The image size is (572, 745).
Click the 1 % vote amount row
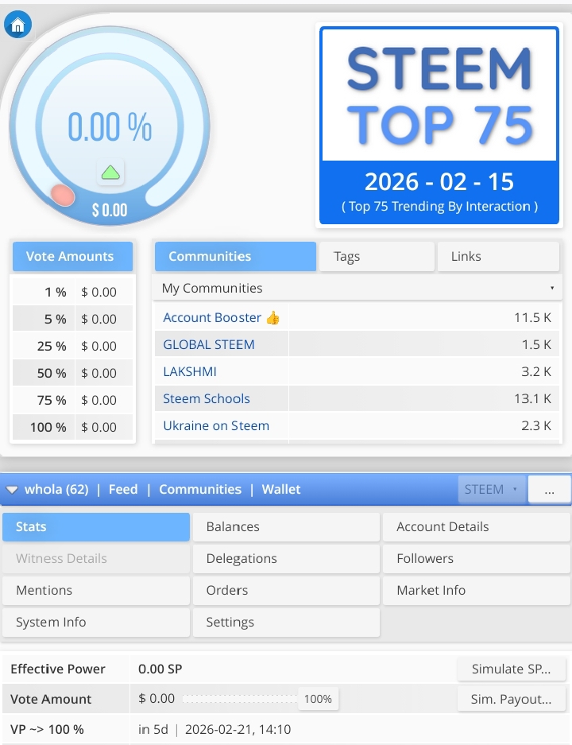pos(72,293)
